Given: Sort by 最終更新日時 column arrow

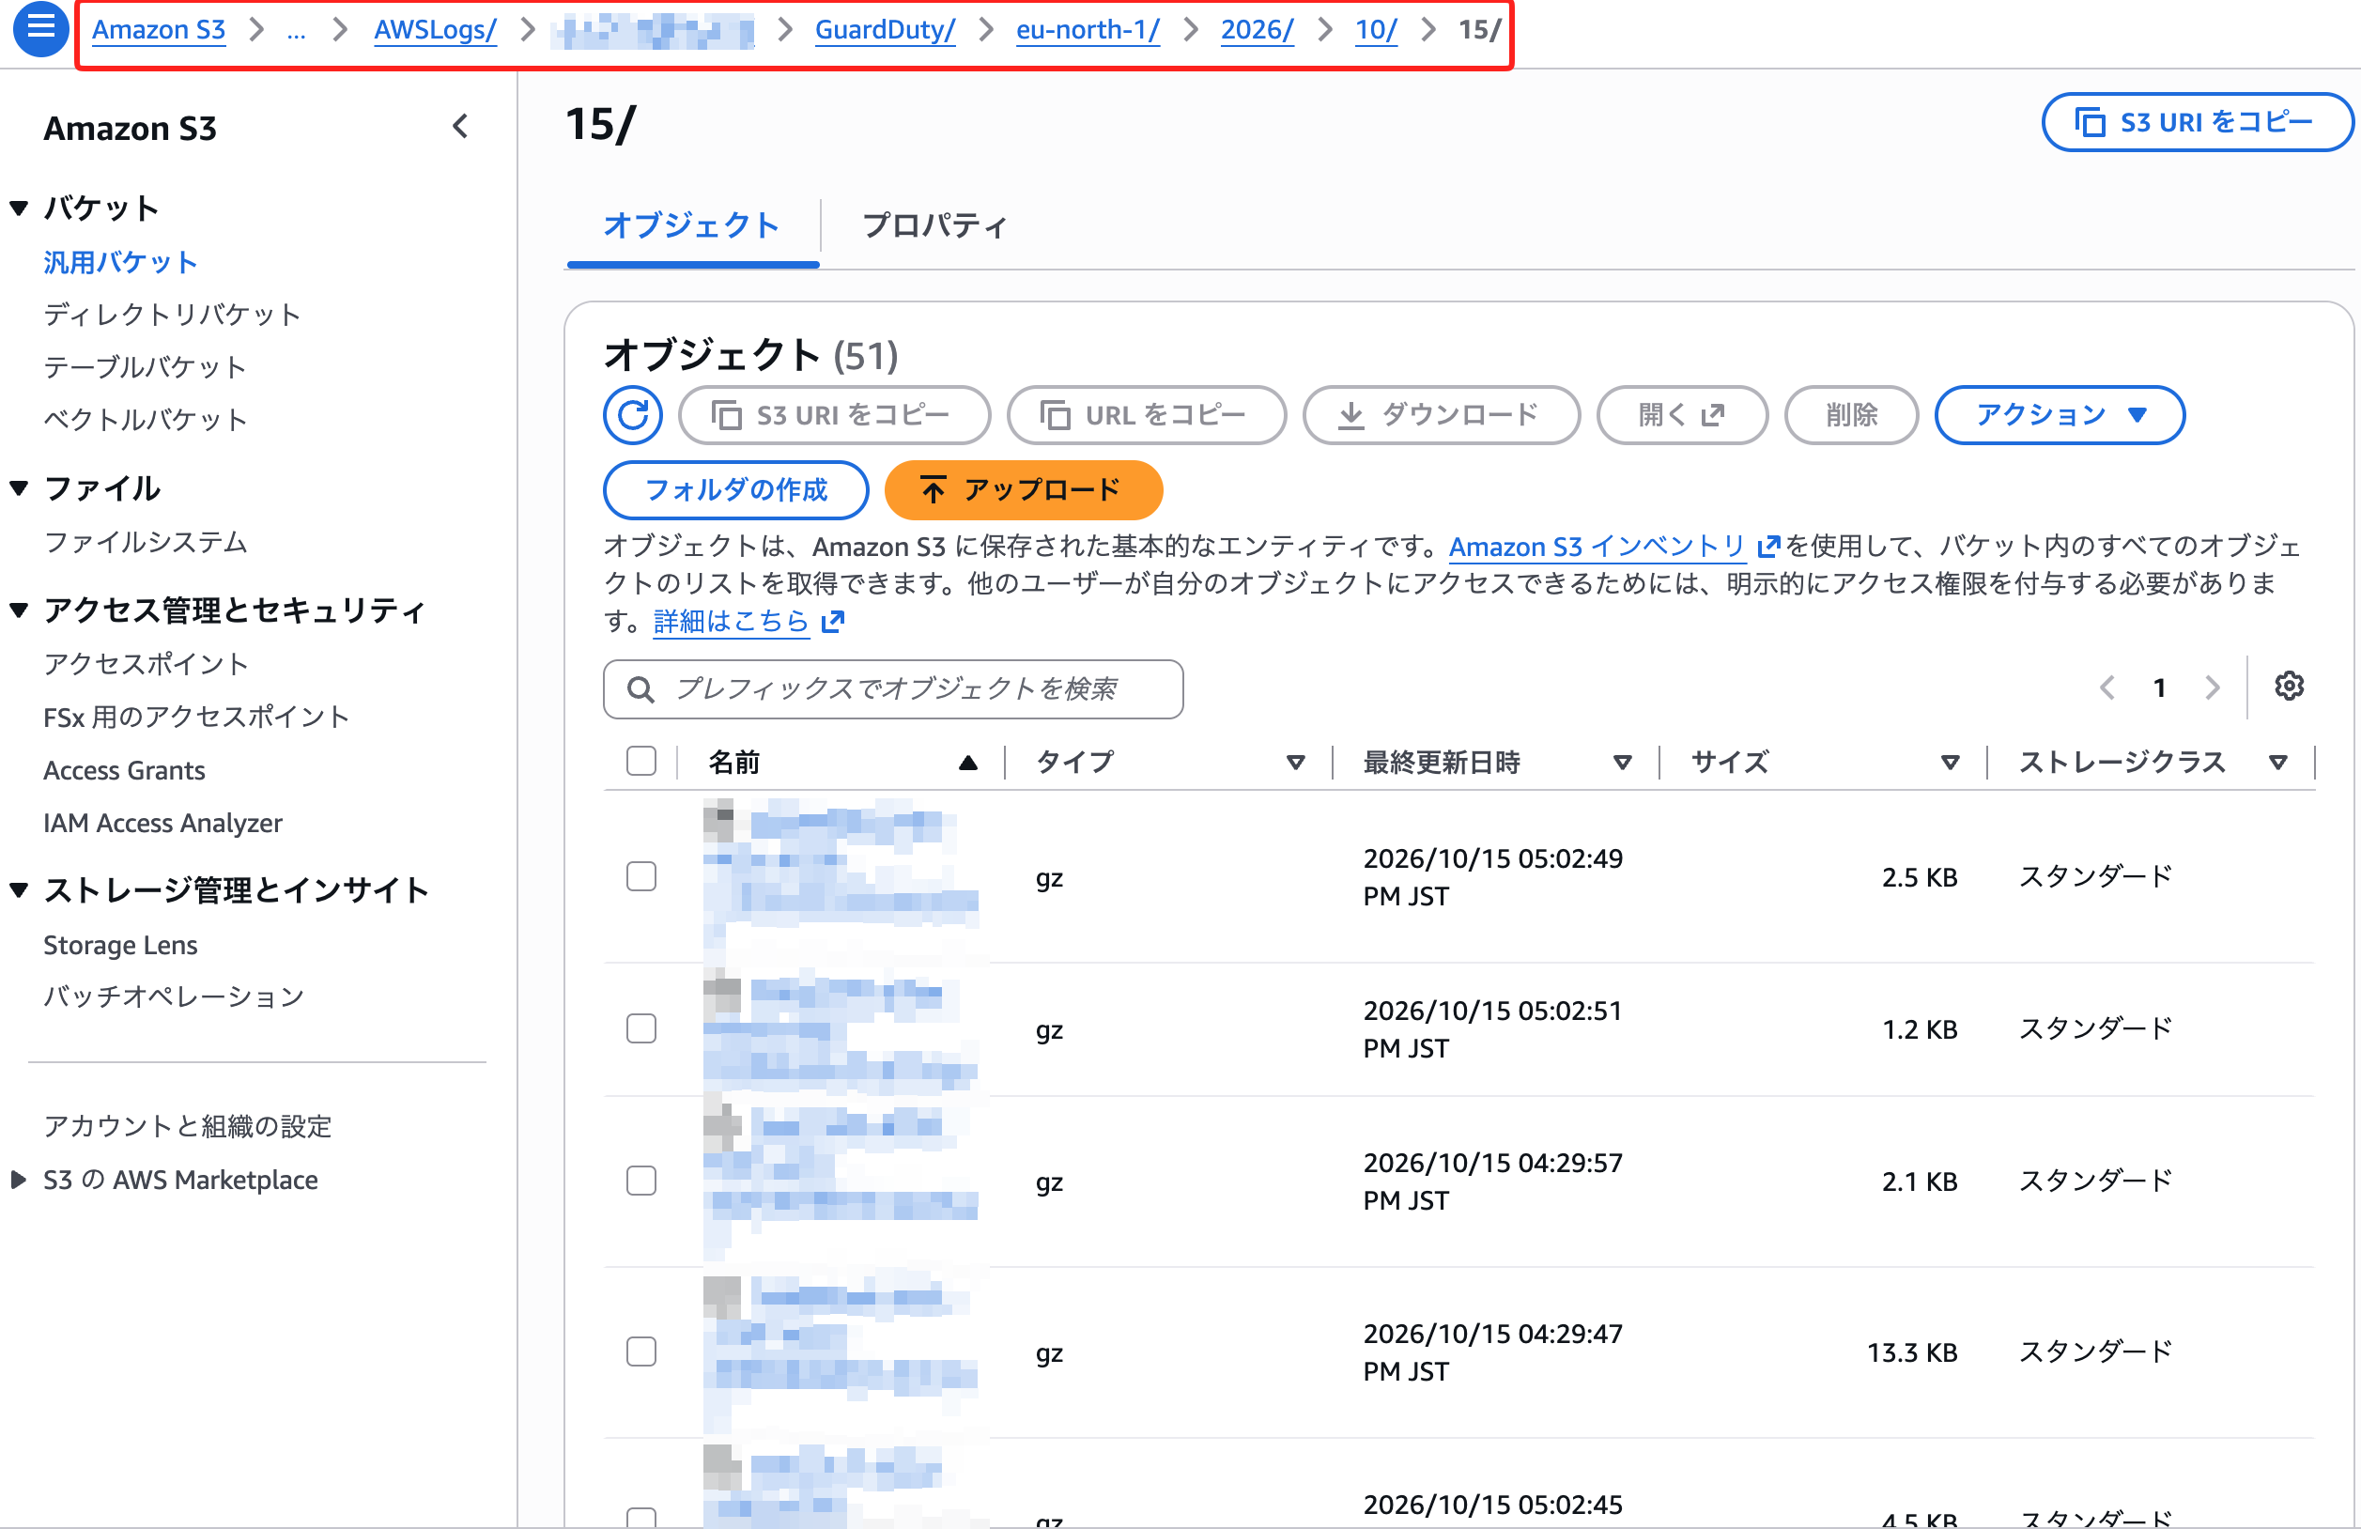Looking at the screenshot, I should point(1623,763).
